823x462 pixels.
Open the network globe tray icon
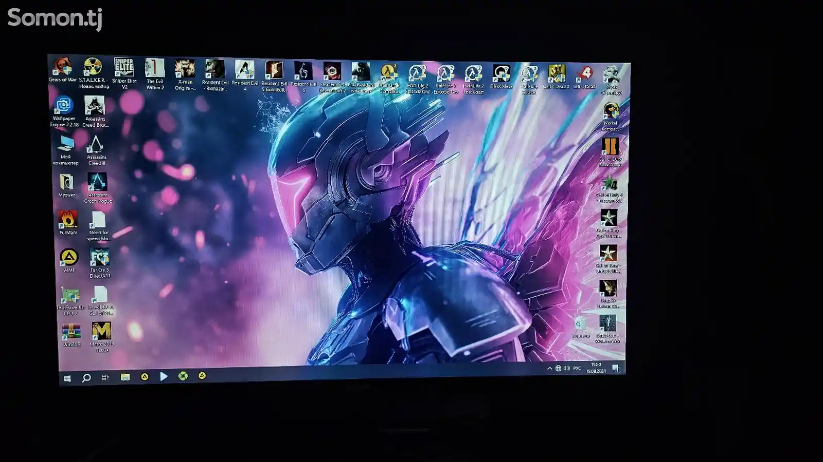(x=558, y=368)
